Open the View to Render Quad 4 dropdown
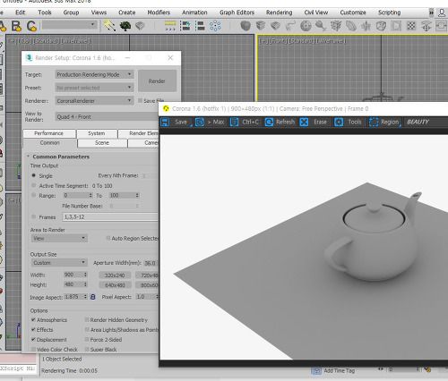448x381 pixels. click(108, 116)
